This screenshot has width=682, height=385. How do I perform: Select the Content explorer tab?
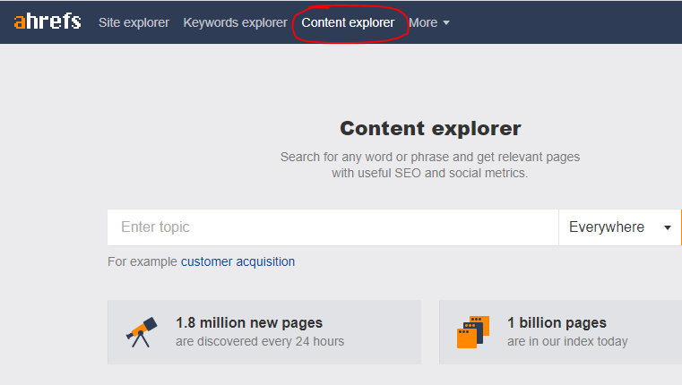pos(348,22)
